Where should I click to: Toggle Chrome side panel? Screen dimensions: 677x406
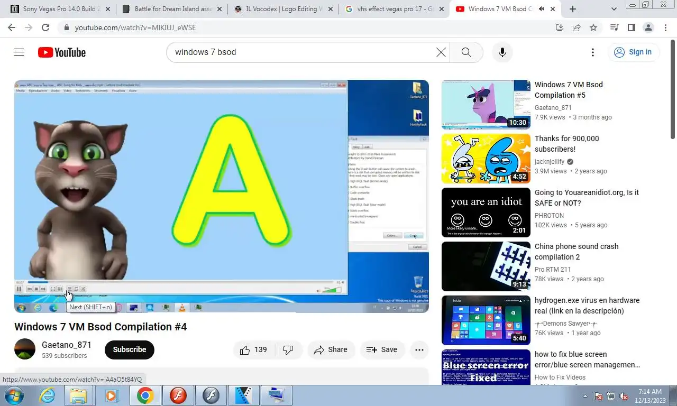tap(631, 27)
